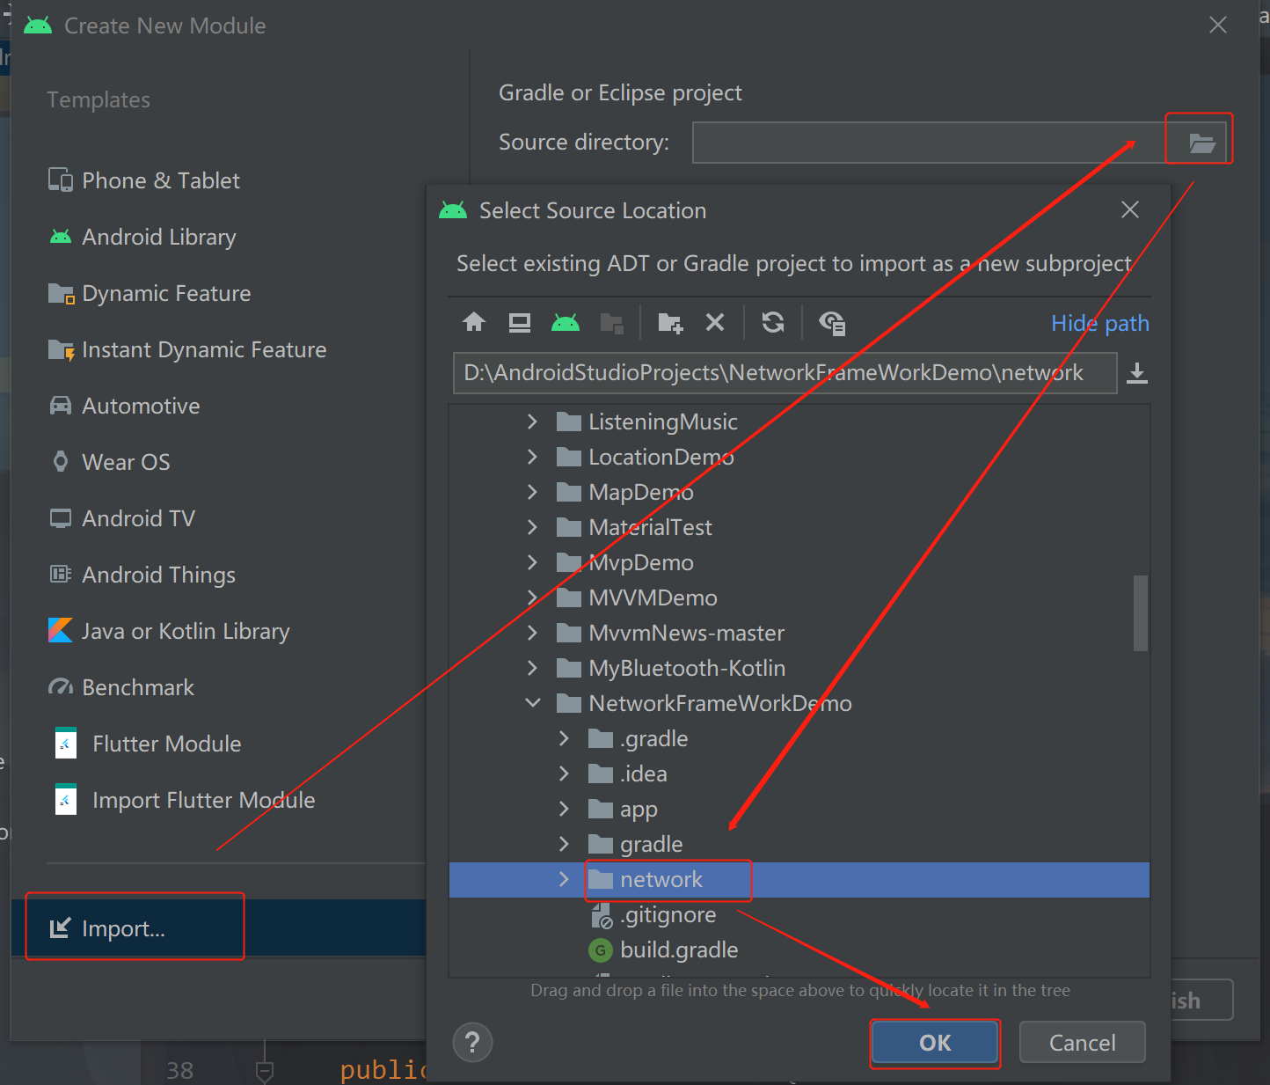Screen dimensions: 1270x1085
Task: Click the Delete (X) toolbar icon
Action: [715, 322]
